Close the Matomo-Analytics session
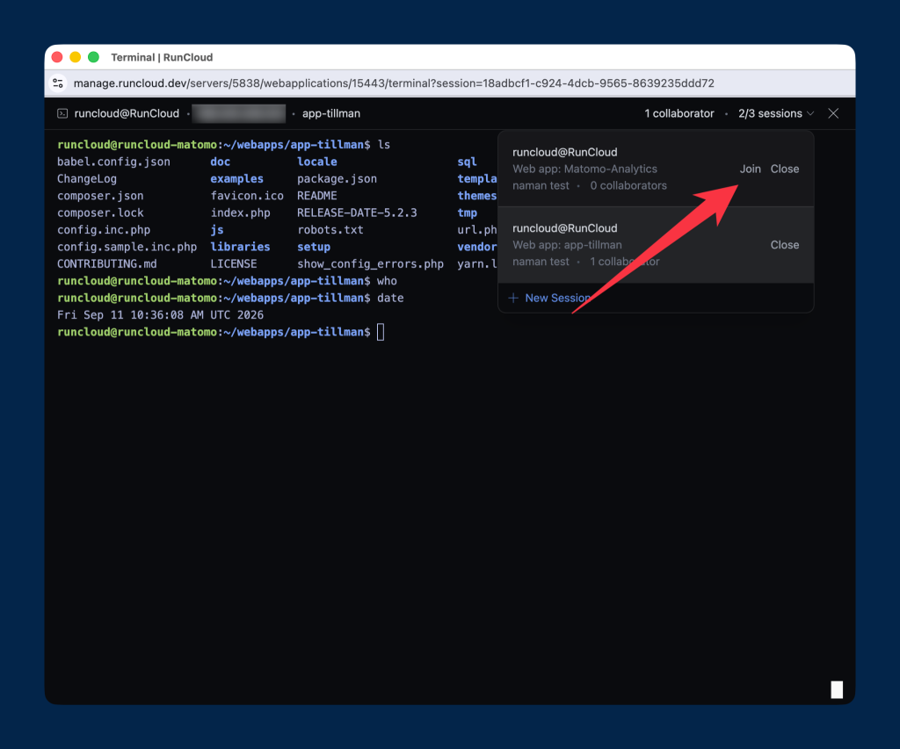Viewport: 900px width, 749px height. (785, 169)
